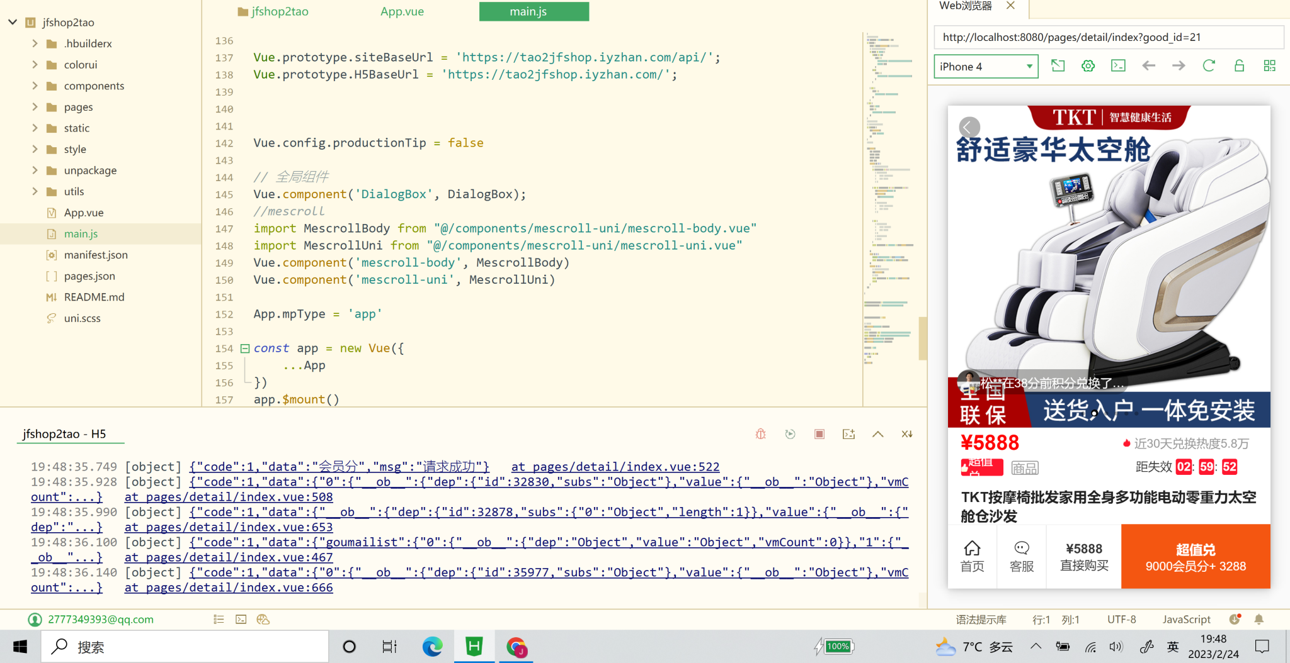Screen dimensions: 1290x663
Task: Click the QR code icon in browser toolbar
Action: (x=1269, y=66)
